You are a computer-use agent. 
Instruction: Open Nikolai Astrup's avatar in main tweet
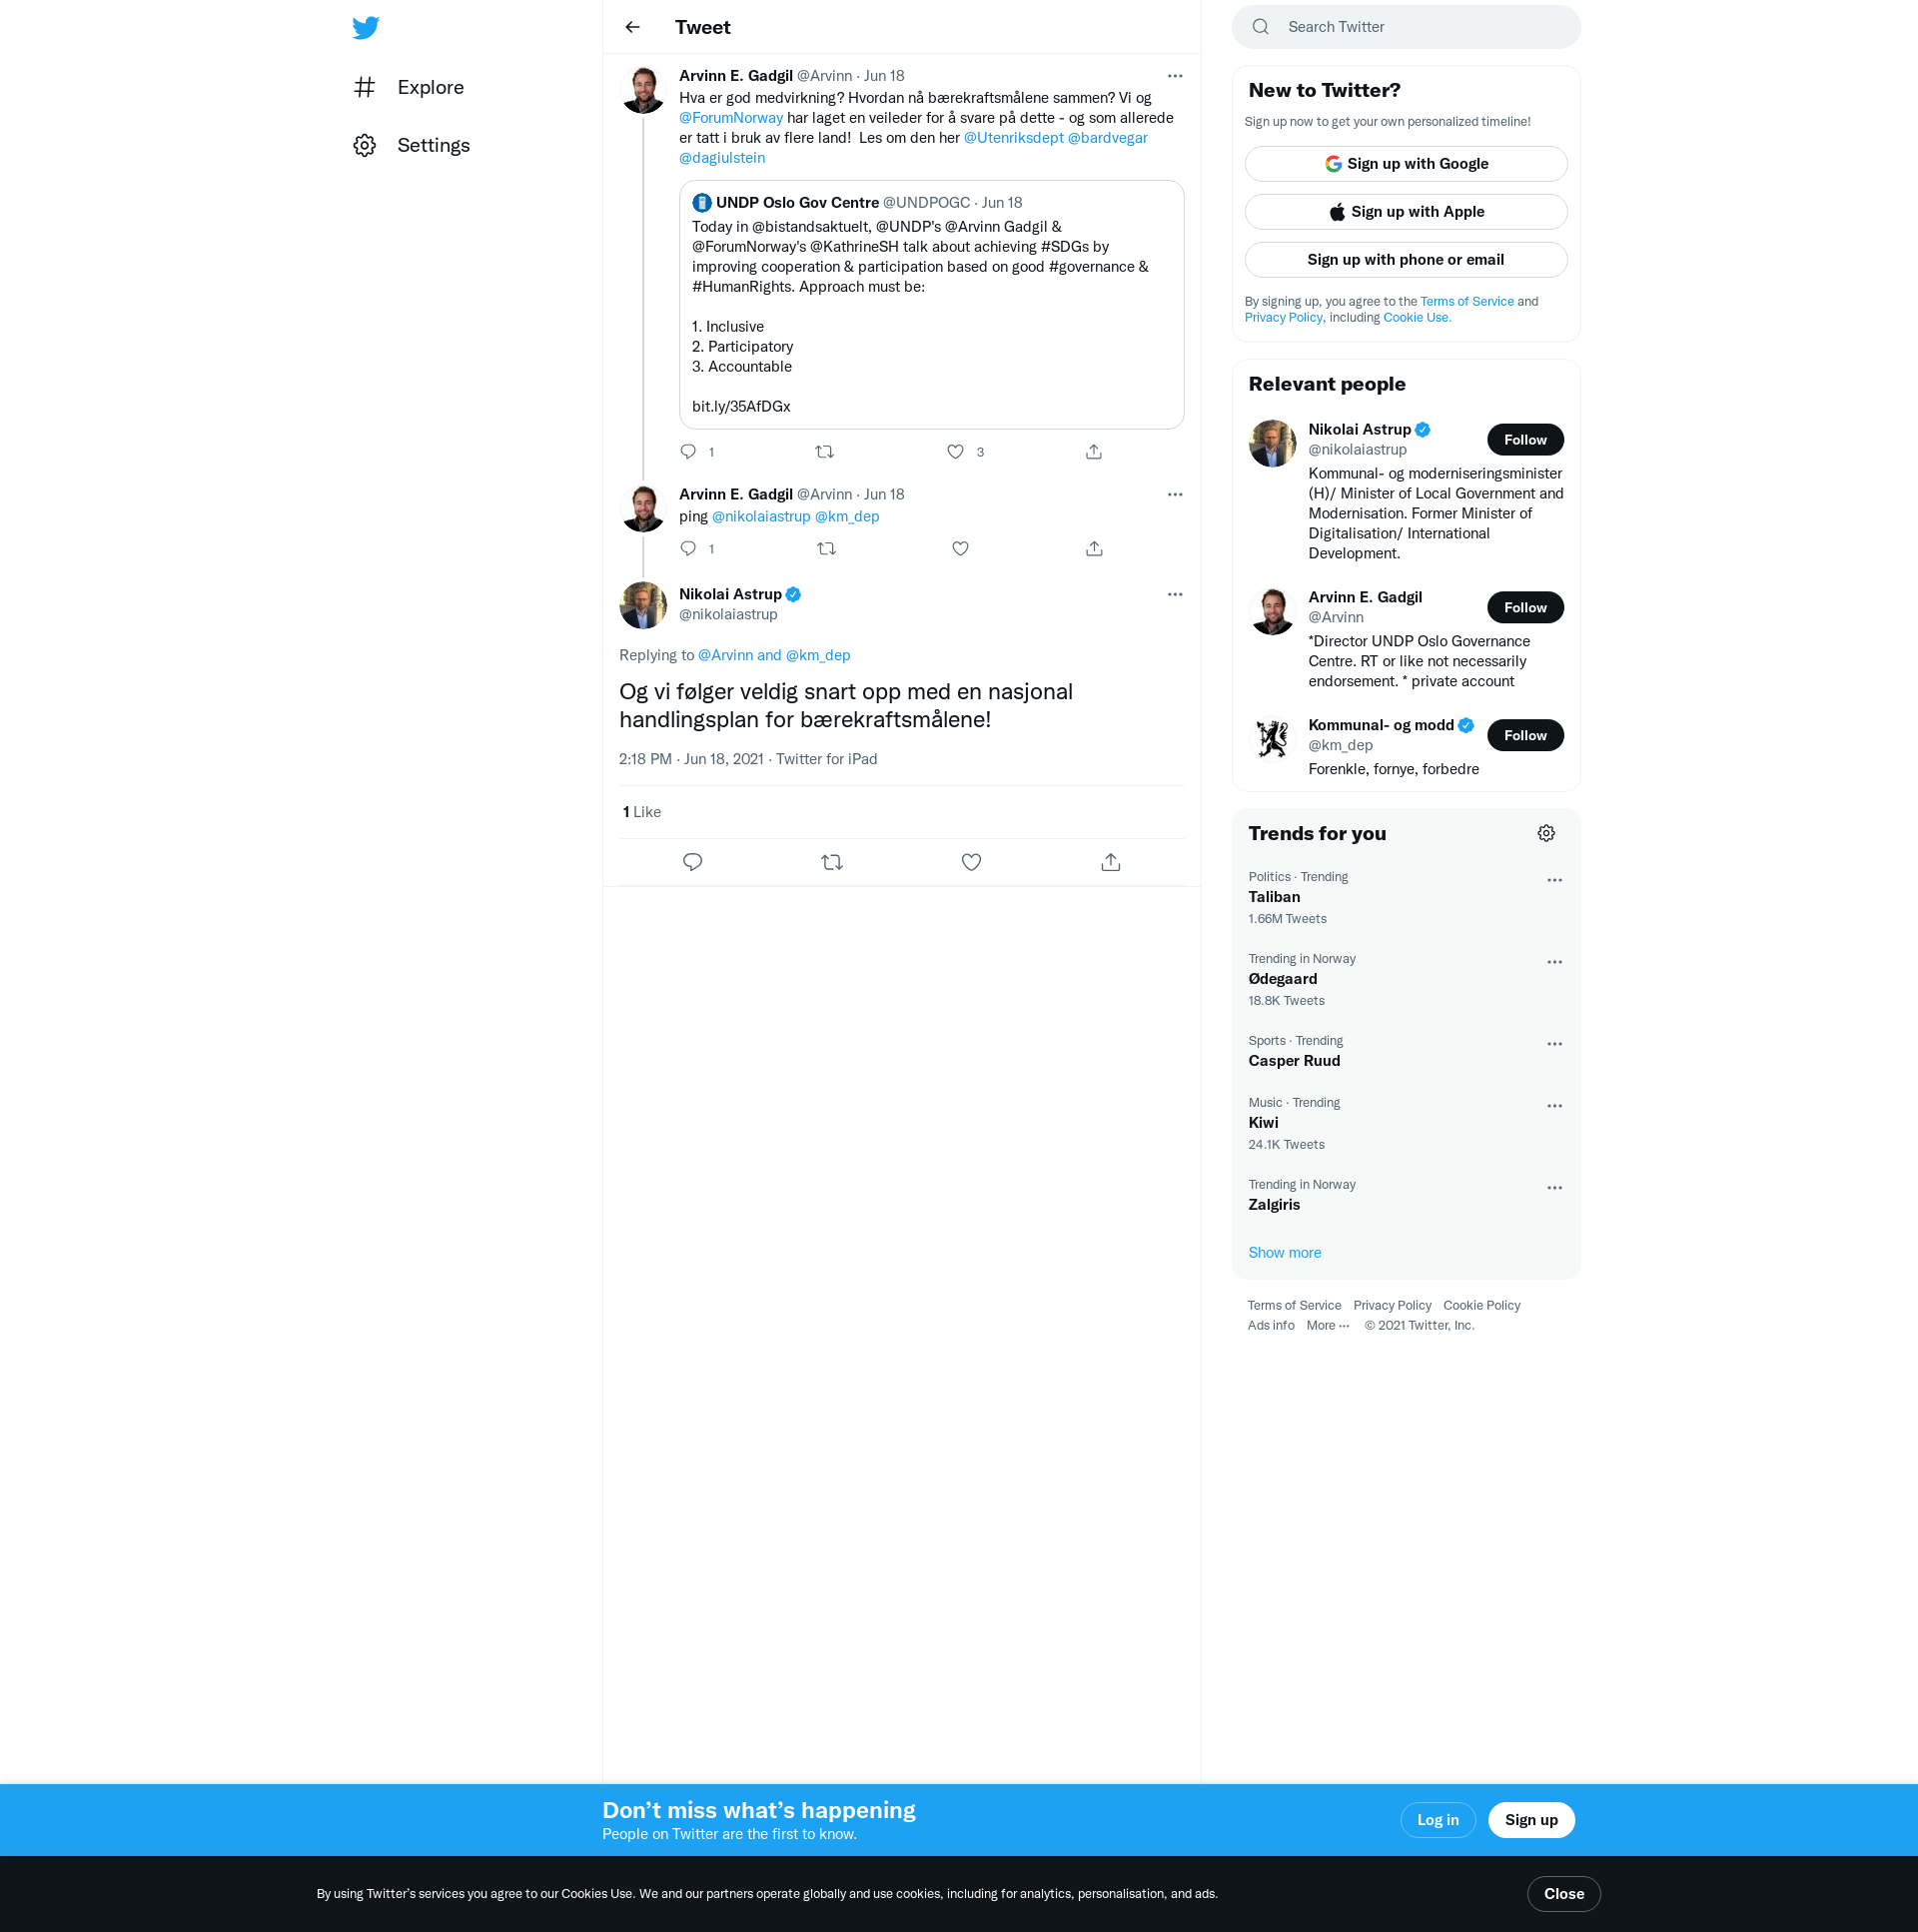point(643,606)
